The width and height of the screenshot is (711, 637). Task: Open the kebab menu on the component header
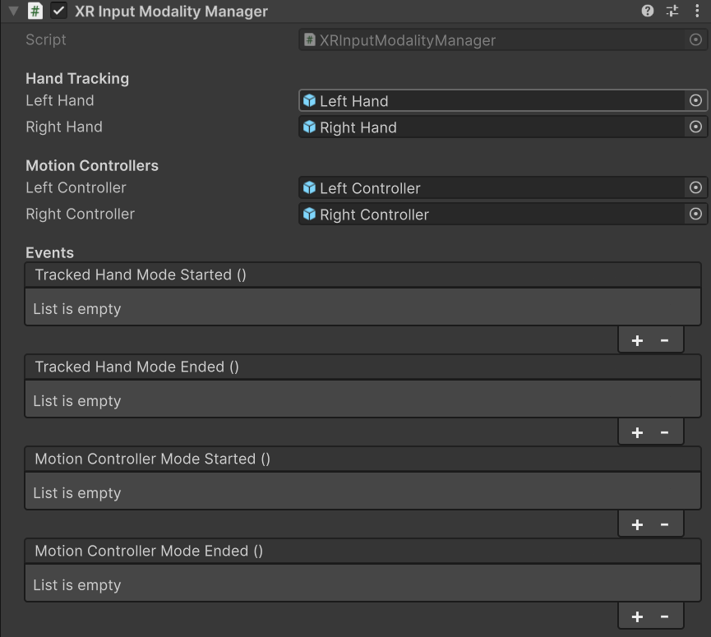[698, 12]
